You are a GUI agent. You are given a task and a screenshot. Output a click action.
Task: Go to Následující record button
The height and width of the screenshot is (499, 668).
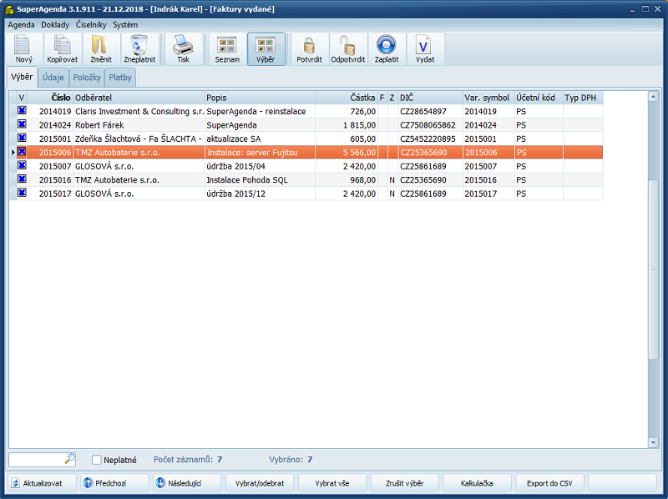pos(186,483)
